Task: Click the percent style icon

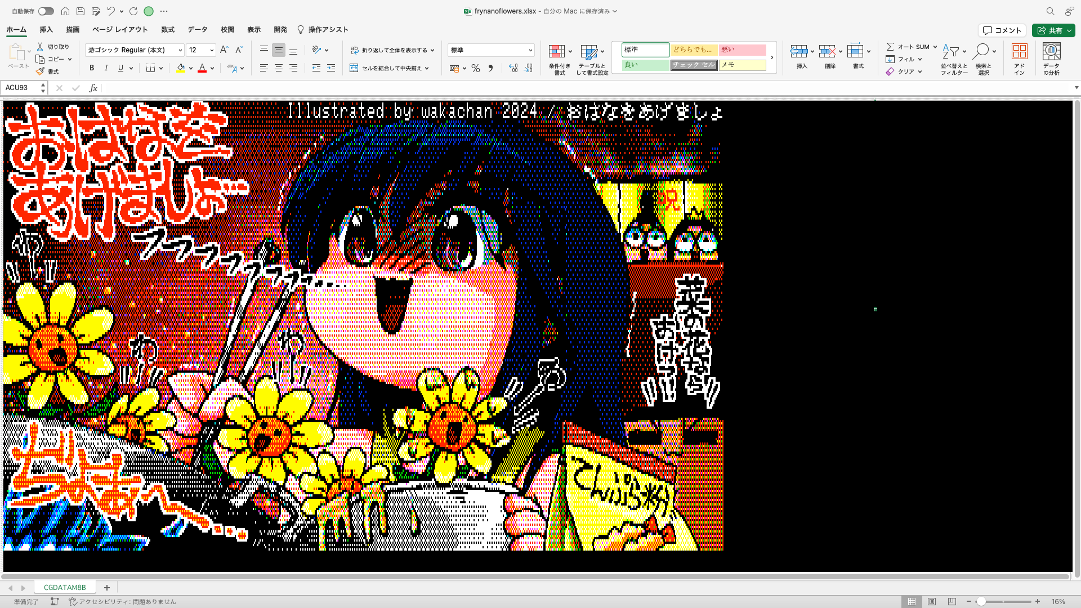Action: click(476, 68)
